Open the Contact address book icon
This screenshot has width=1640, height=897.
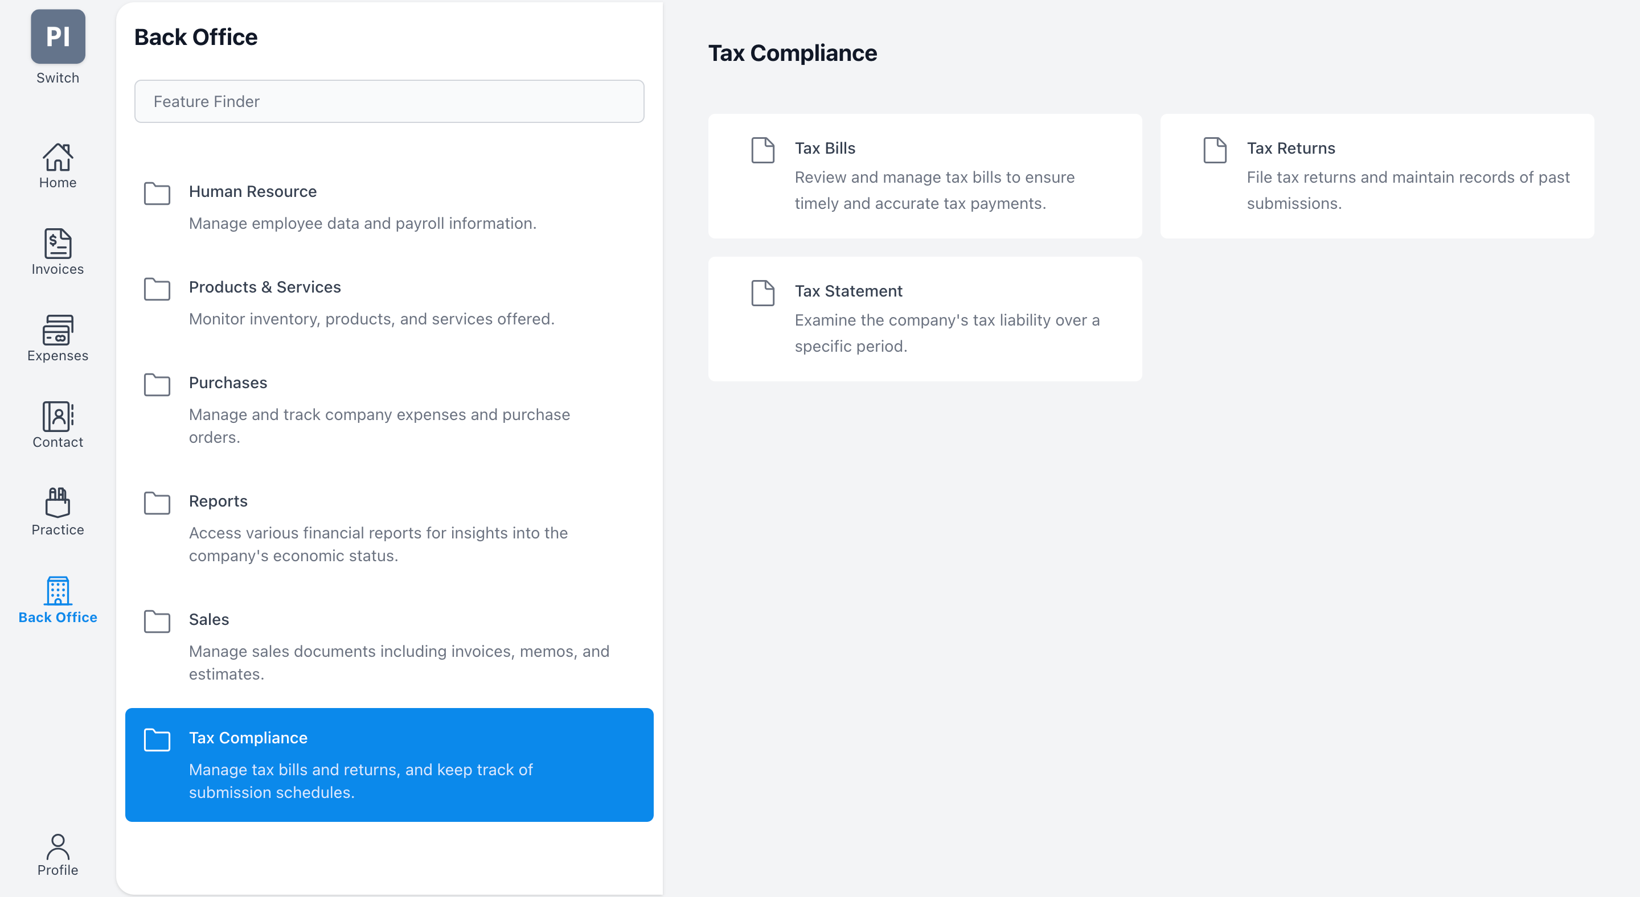[58, 417]
